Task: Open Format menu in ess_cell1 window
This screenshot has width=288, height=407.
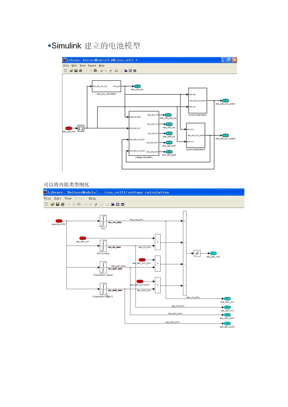Action: 92,65
